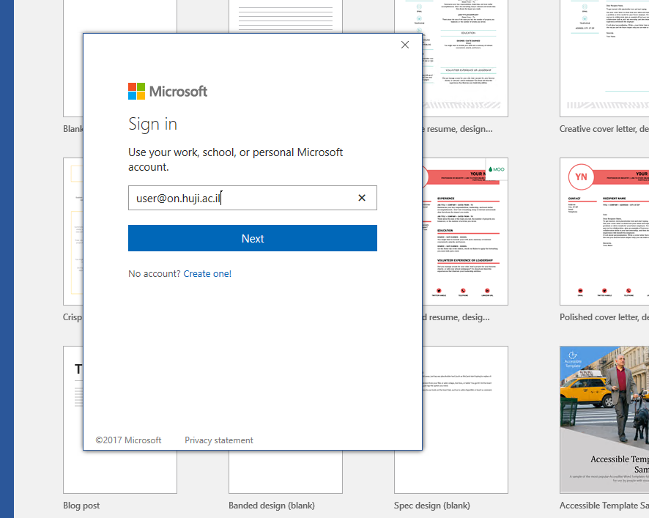Click the Polished cover letter label

(604, 317)
